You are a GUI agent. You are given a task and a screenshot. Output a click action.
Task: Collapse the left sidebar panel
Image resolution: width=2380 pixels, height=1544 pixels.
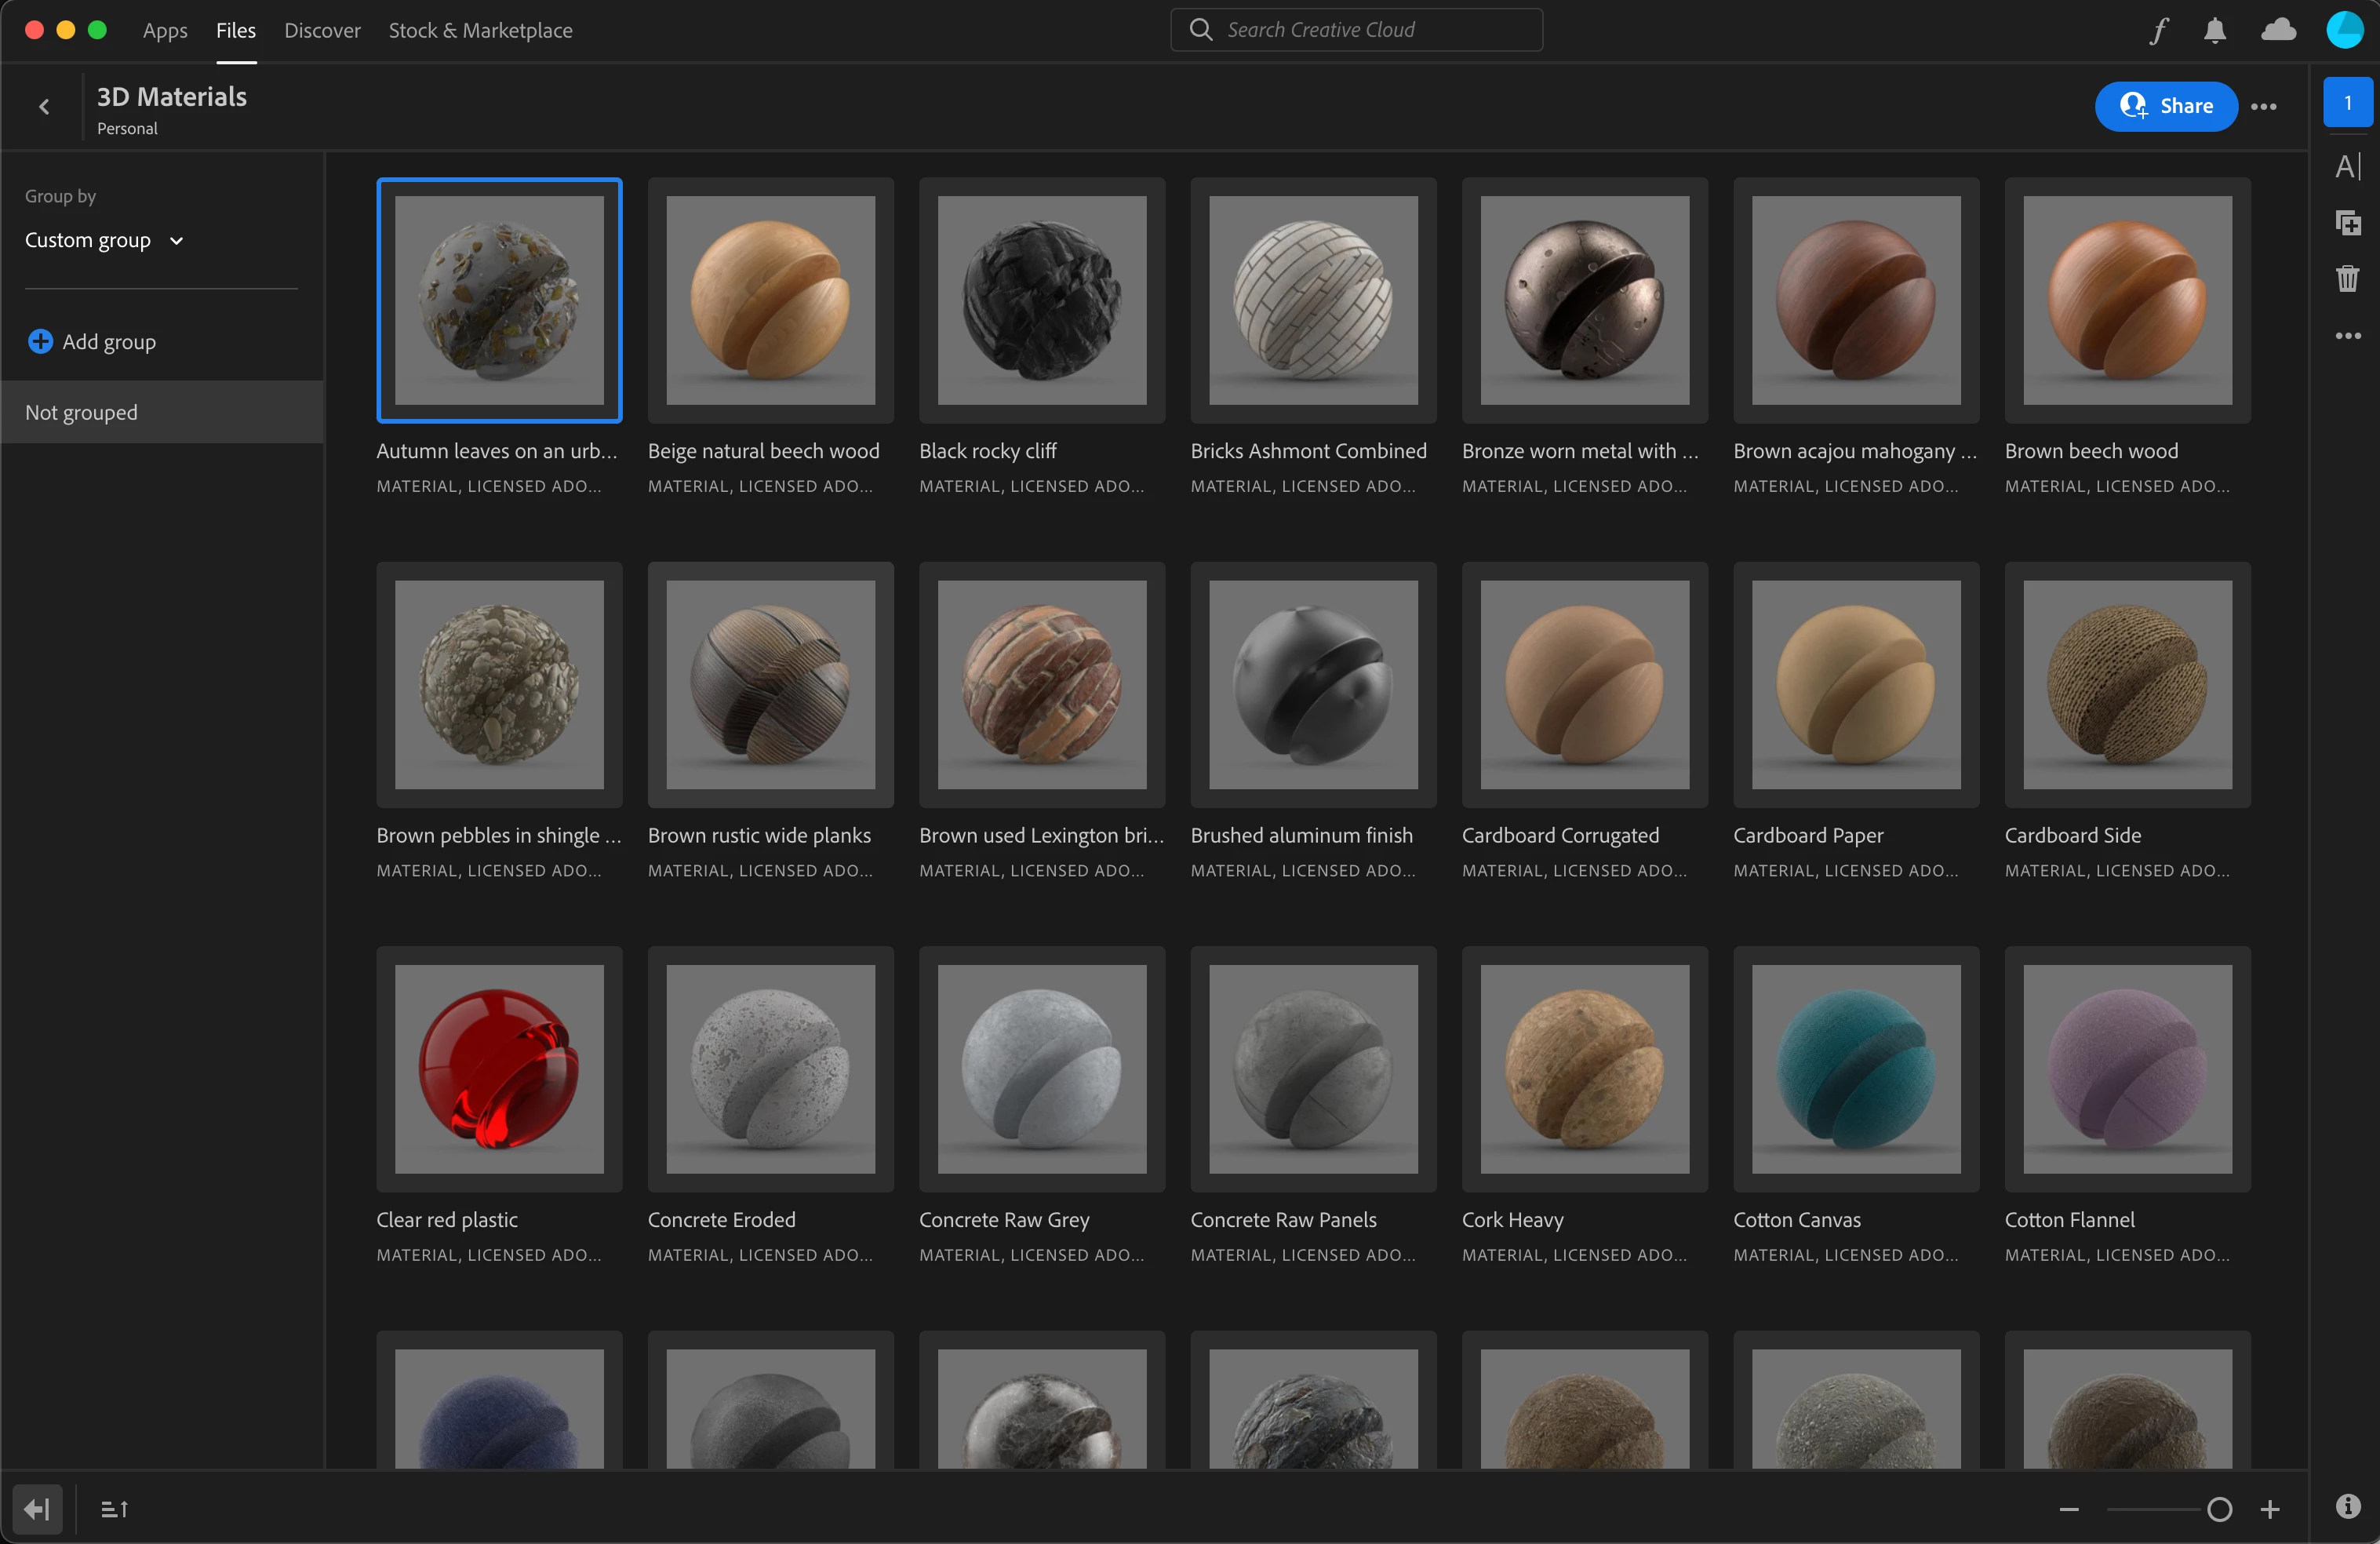(37, 1509)
